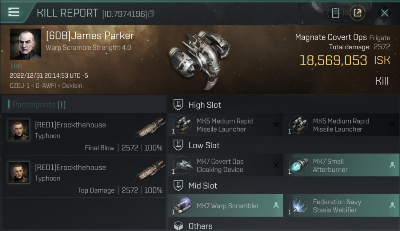This screenshot has width=400, height=231.
Task: Expand the Others section
Action: (200, 226)
